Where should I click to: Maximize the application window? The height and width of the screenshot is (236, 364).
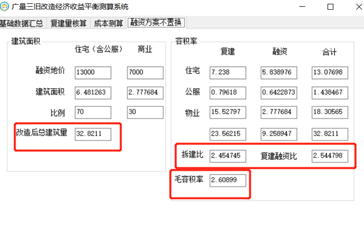point(330,7)
